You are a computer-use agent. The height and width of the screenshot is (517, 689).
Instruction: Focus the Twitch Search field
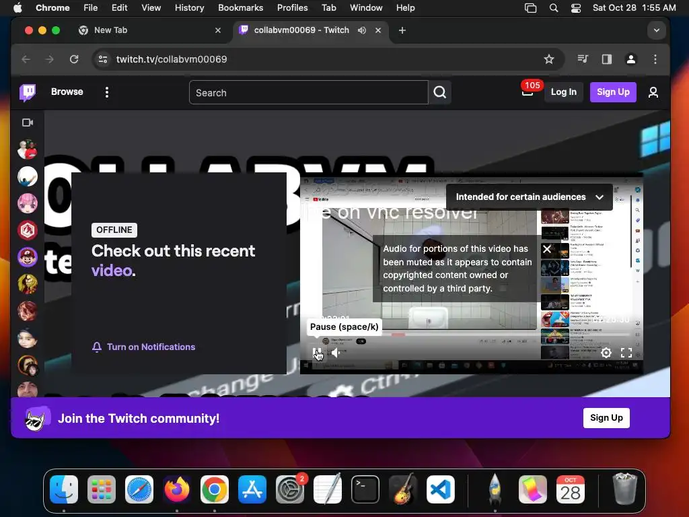pos(308,92)
